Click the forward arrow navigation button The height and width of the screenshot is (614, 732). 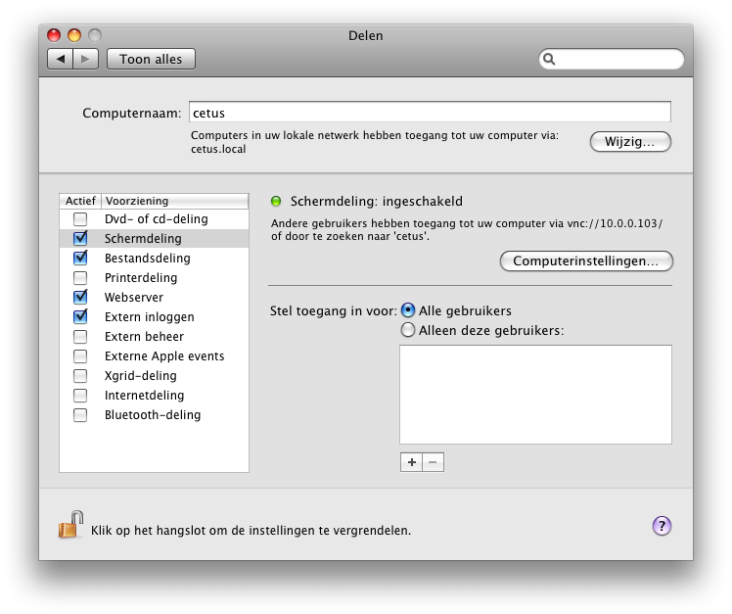tap(85, 60)
